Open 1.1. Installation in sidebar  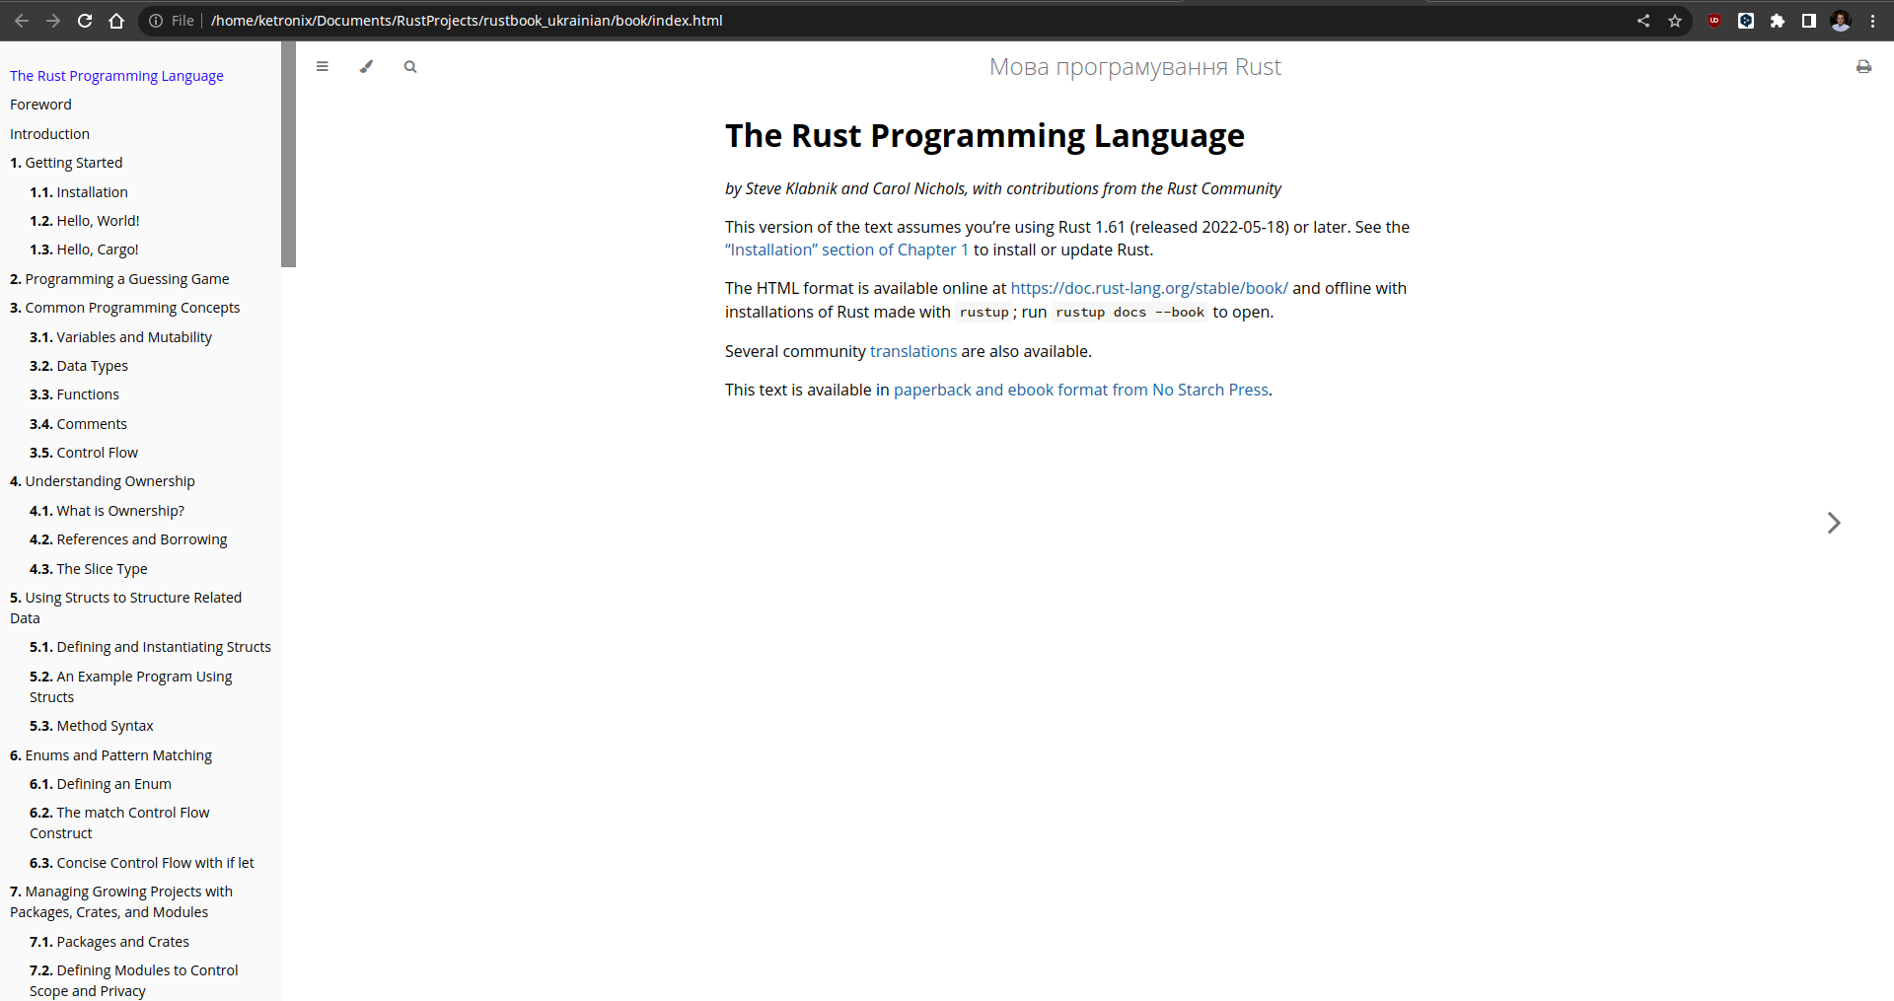[x=79, y=192]
